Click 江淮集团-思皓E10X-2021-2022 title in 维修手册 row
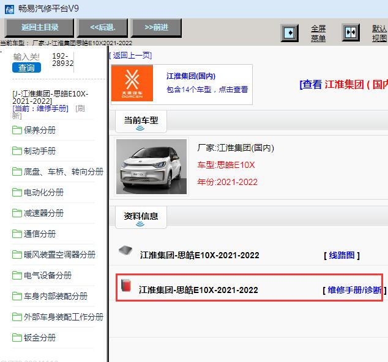The image size is (388, 362). [198, 290]
